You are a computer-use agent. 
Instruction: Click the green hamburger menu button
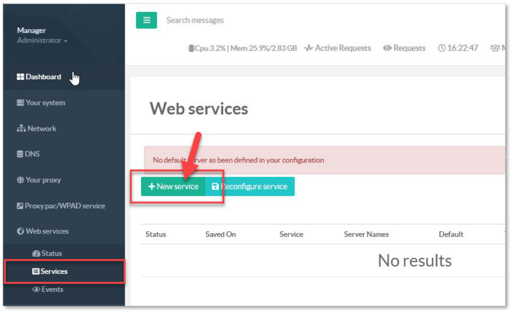click(x=147, y=20)
